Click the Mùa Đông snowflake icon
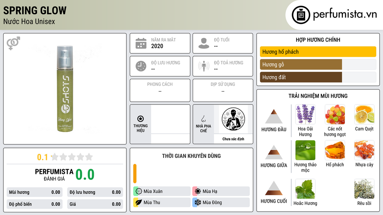The height and width of the screenshot is (215, 383). pyautogui.click(x=198, y=202)
